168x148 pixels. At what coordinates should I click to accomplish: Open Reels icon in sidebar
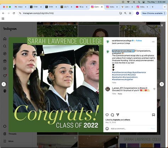tap(5, 61)
